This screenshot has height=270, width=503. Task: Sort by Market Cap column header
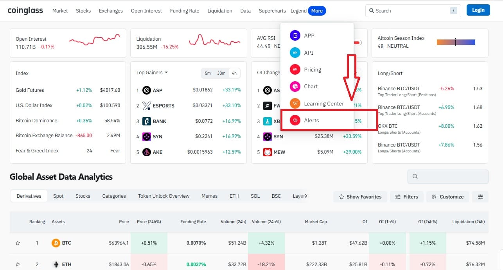(x=316, y=222)
